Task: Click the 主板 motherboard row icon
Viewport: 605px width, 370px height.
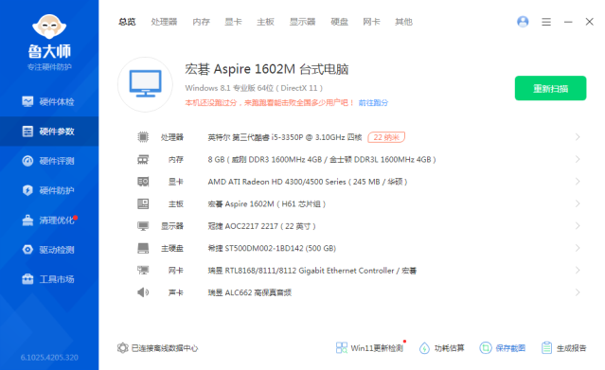Action: 143,203
